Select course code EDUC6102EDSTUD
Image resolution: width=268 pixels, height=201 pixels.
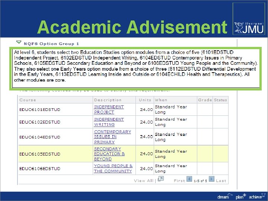pos(40,122)
